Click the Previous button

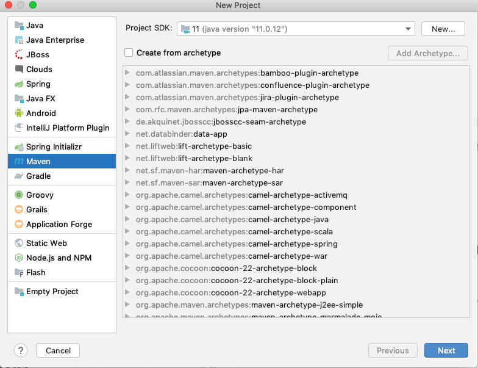pos(393,350)
